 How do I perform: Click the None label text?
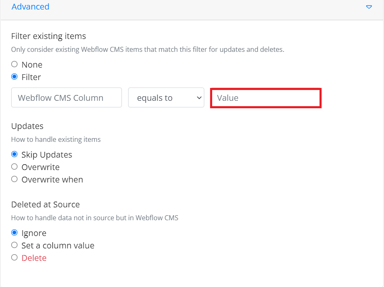coord(32,65)
